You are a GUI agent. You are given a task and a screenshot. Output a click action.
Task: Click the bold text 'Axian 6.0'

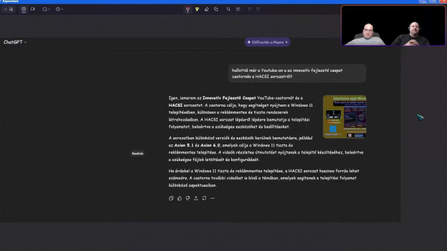(210, 145)
